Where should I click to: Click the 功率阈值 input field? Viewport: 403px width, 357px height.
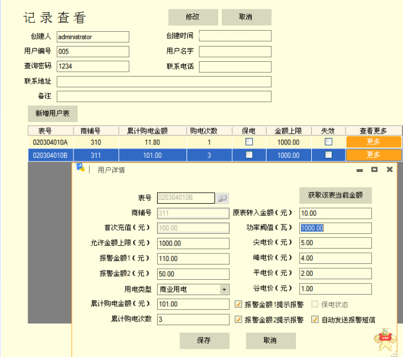[335, 229]
